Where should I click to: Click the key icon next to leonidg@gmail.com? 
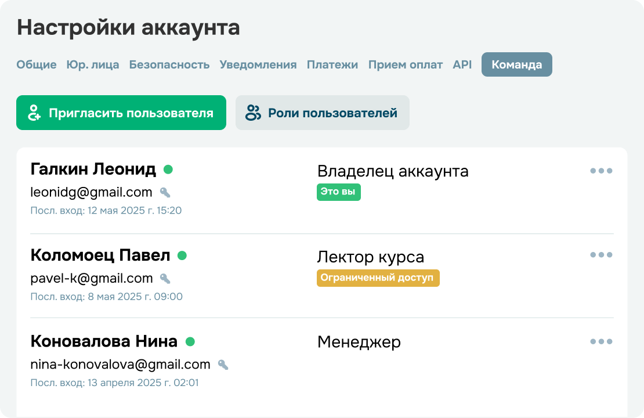pyautogui.click(x=164, y=192)
